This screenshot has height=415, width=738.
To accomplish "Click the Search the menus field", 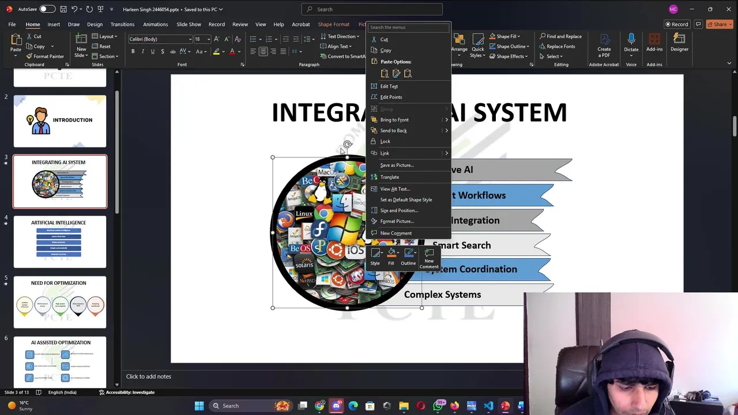I will pos(409,27).
